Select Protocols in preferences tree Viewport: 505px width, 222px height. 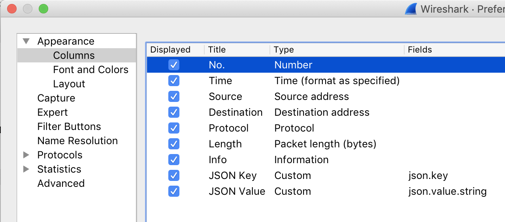click(x=60, y=155)
